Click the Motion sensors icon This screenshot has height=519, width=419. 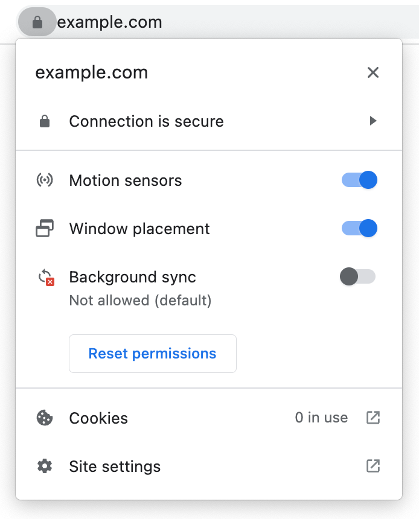[45, 180]
